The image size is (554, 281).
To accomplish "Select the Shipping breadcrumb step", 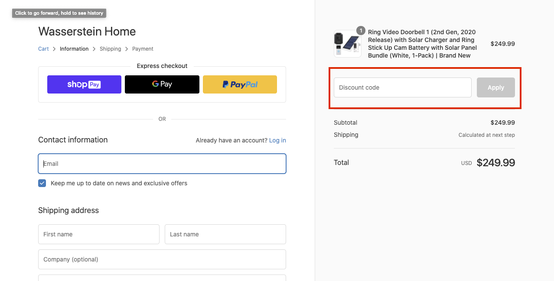I will coord(111,49).
